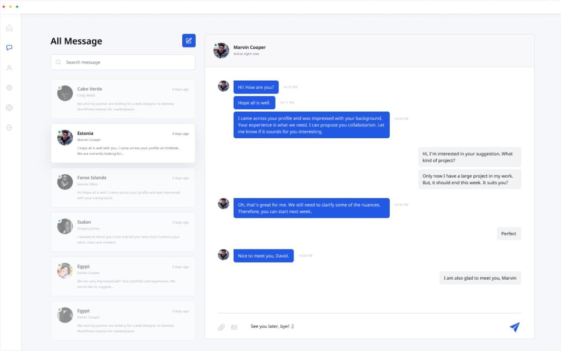Click the "Perfect" reply bubble
Image resolution: width=561 pixels, height=351 pixels.
(509, 234)
